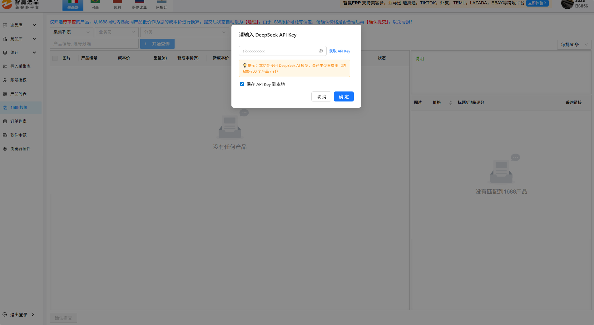
Task: Click the 统计 sidebar icon
Action: 5,53
